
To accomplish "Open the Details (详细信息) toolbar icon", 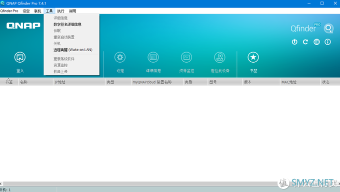I will [x=153, y=57].
